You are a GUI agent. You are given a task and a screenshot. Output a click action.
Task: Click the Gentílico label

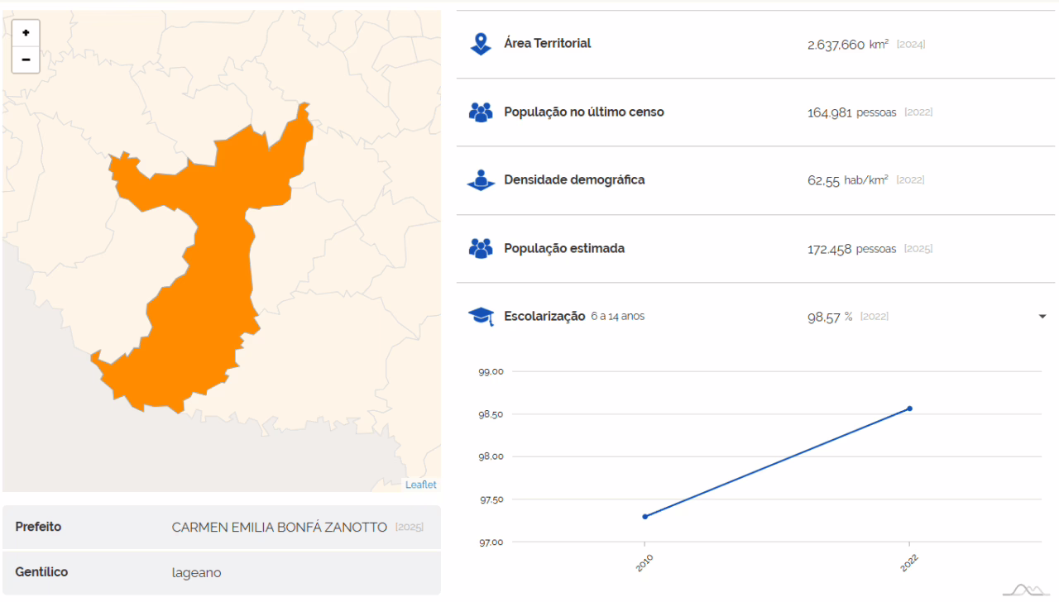click(41, 572)
